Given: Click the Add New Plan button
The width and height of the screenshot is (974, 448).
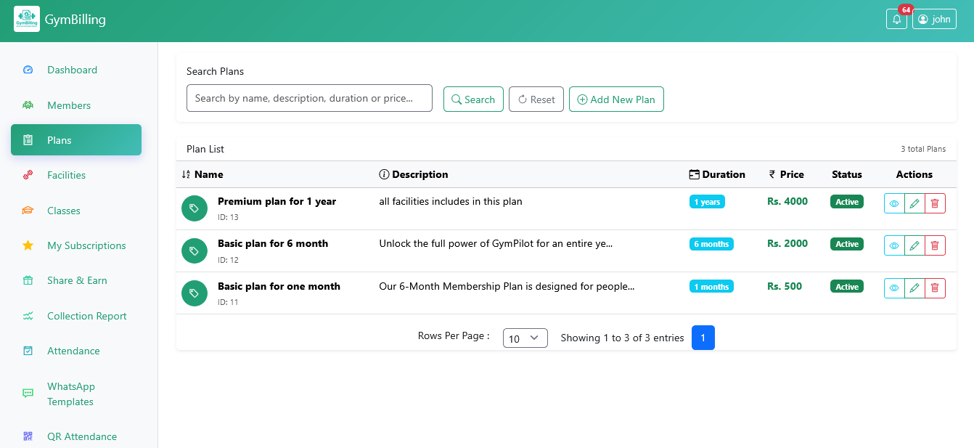Looking at the screenshot, I should [616, 99].
